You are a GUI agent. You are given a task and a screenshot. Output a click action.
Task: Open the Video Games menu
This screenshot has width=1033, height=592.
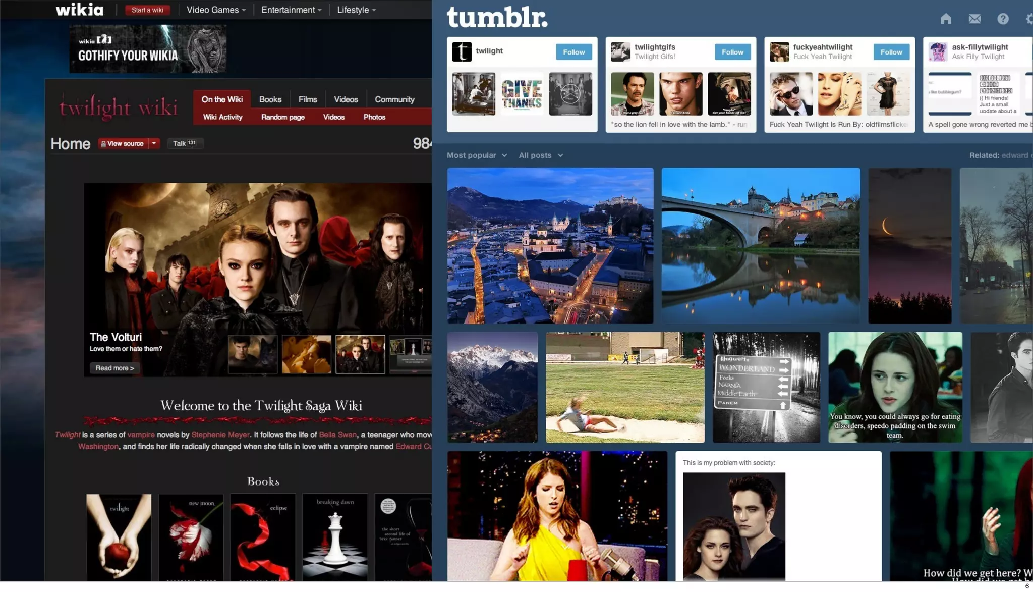(x=216, y=10)
